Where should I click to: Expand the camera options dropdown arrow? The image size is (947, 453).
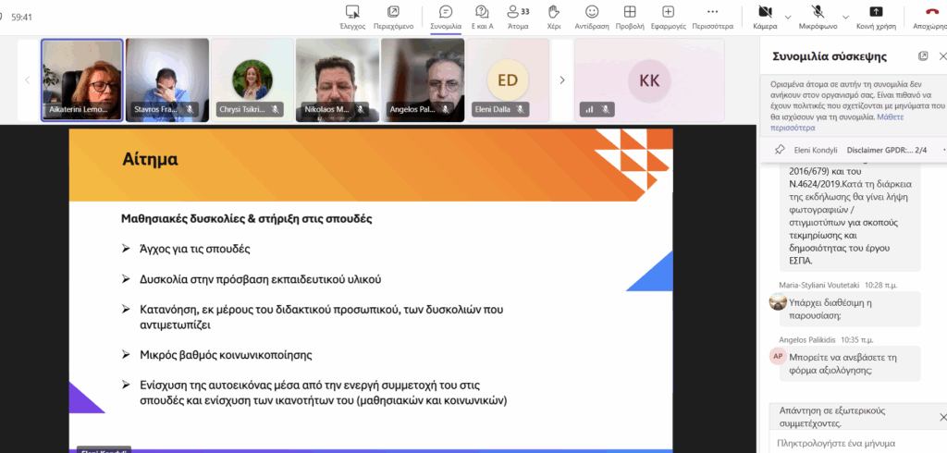pyautogui.click(x=788, y=17)
